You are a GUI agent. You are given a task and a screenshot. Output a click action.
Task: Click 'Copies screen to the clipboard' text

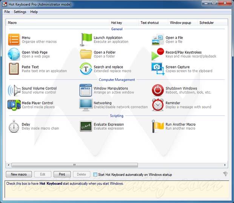coord(189,71)
